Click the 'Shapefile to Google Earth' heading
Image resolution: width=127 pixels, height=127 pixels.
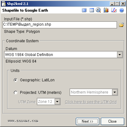pyautogui.click(x=25, y=10)
